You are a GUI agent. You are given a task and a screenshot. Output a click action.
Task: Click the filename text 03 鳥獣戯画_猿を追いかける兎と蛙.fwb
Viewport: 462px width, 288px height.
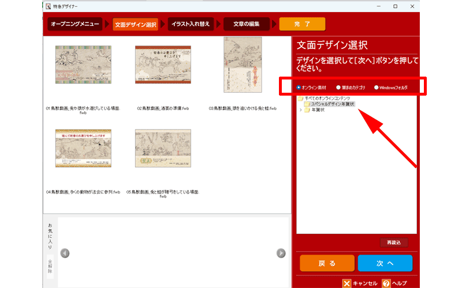243,108
